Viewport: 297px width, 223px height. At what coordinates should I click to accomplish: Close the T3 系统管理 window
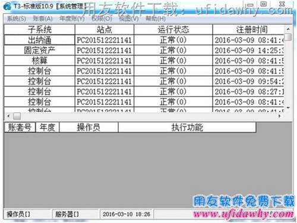coord(282,4)
